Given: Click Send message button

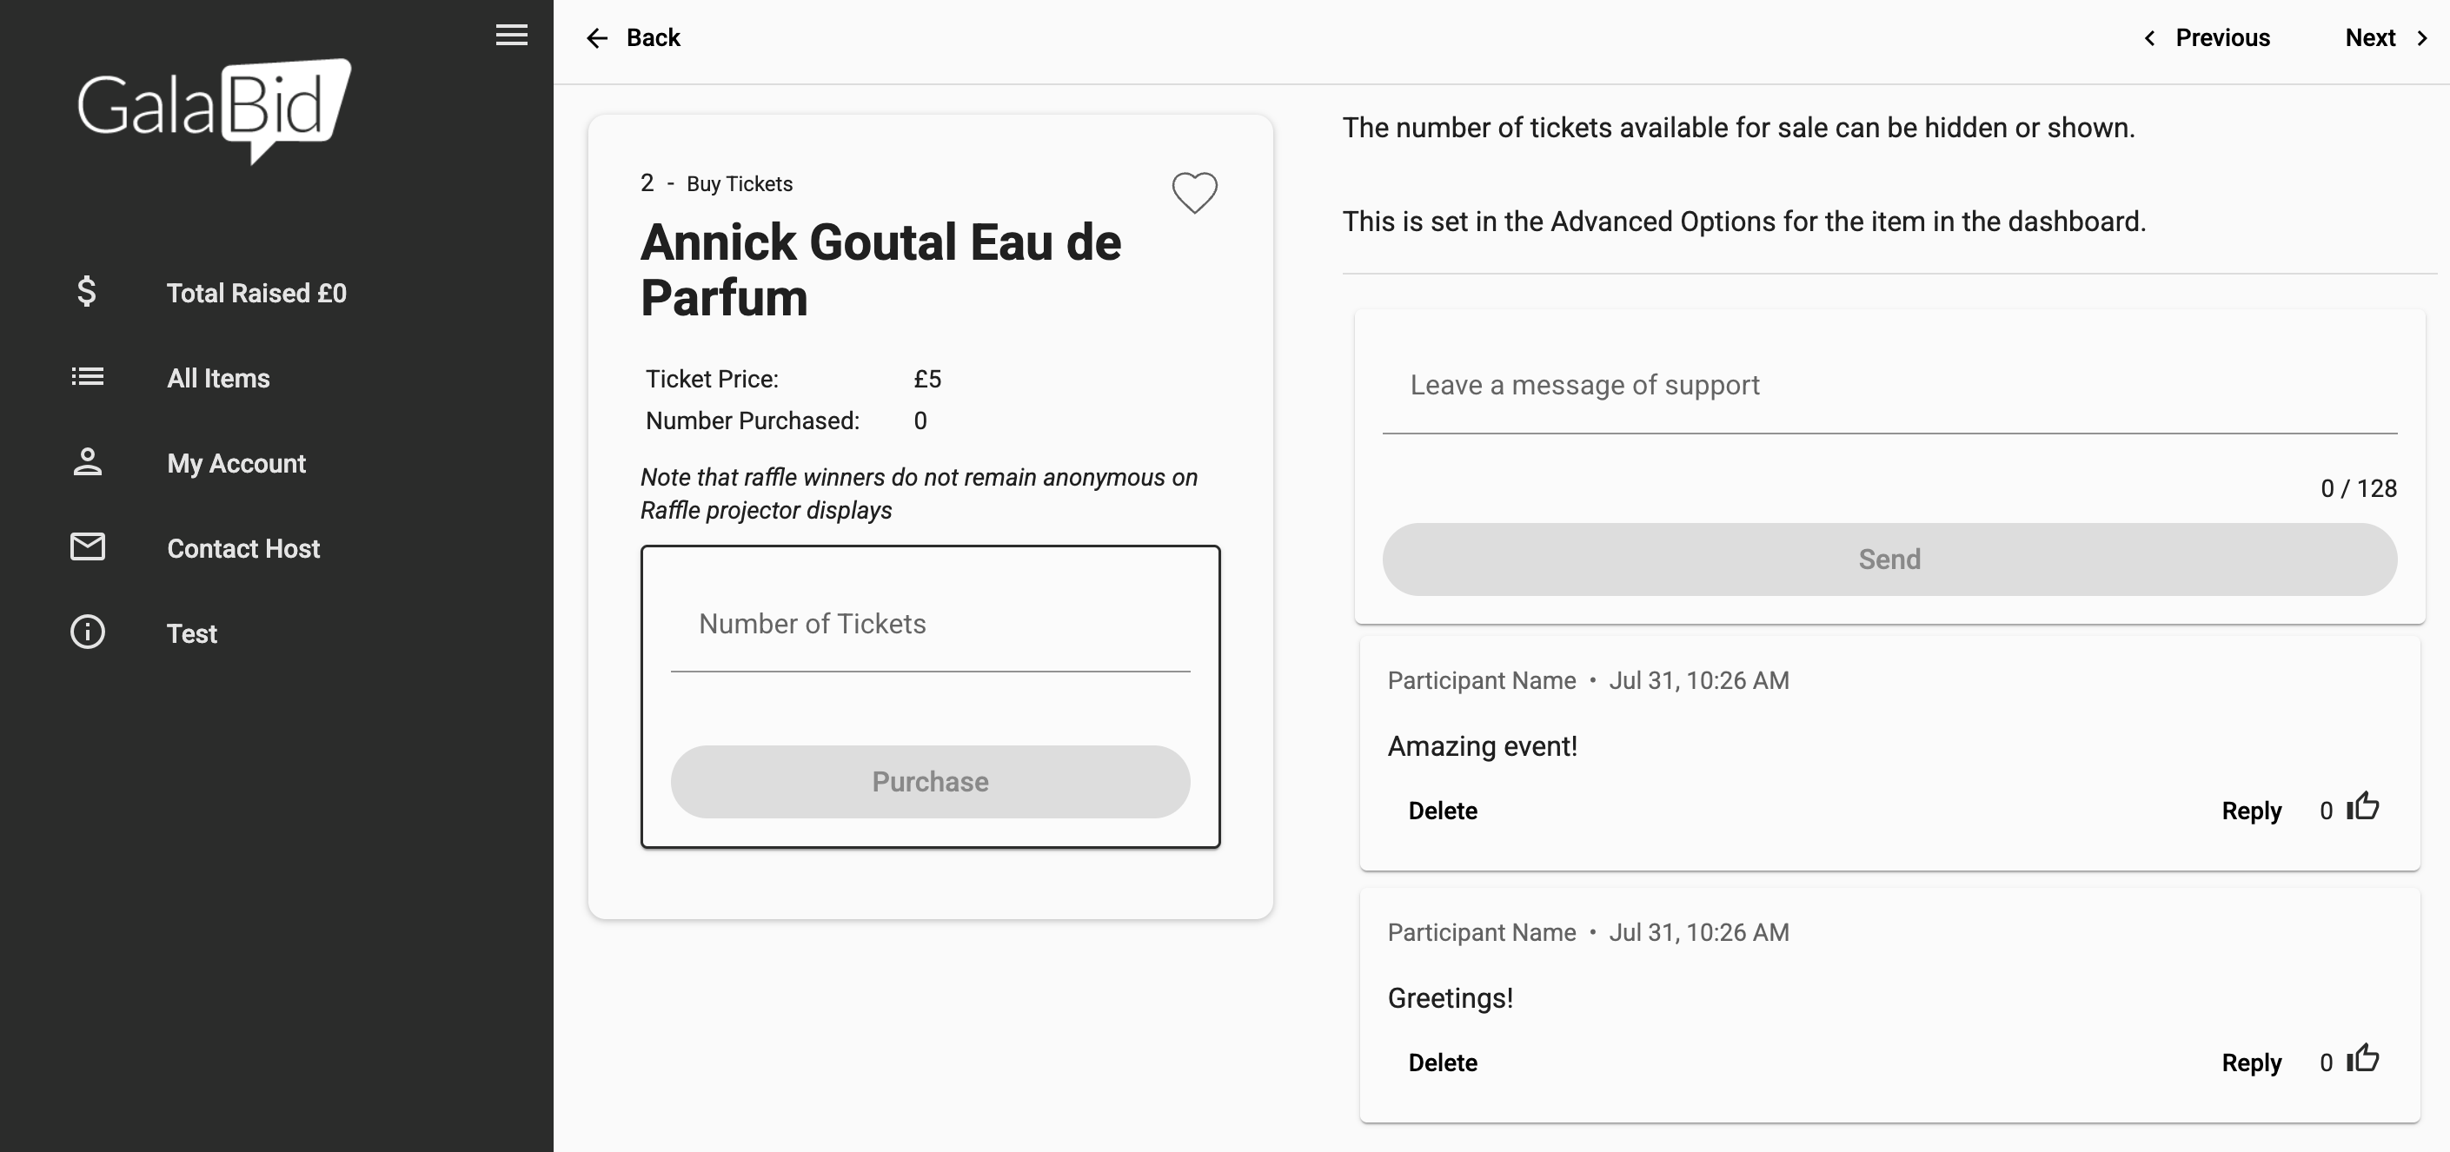Looking at the screenshot, I should pos(1889,559).
